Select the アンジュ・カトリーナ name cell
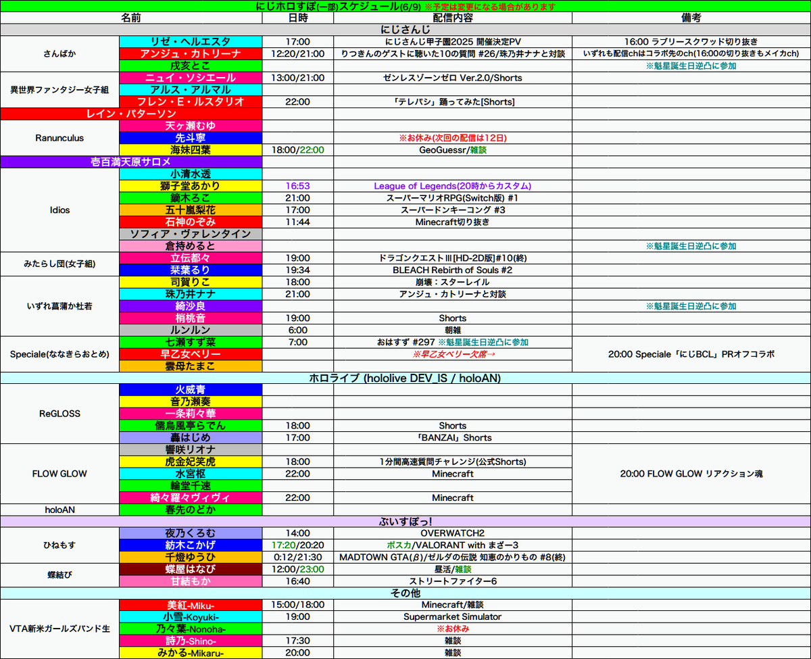Image resolution: width=811 pixels, height=659 pixels. (x=191, y=54)
